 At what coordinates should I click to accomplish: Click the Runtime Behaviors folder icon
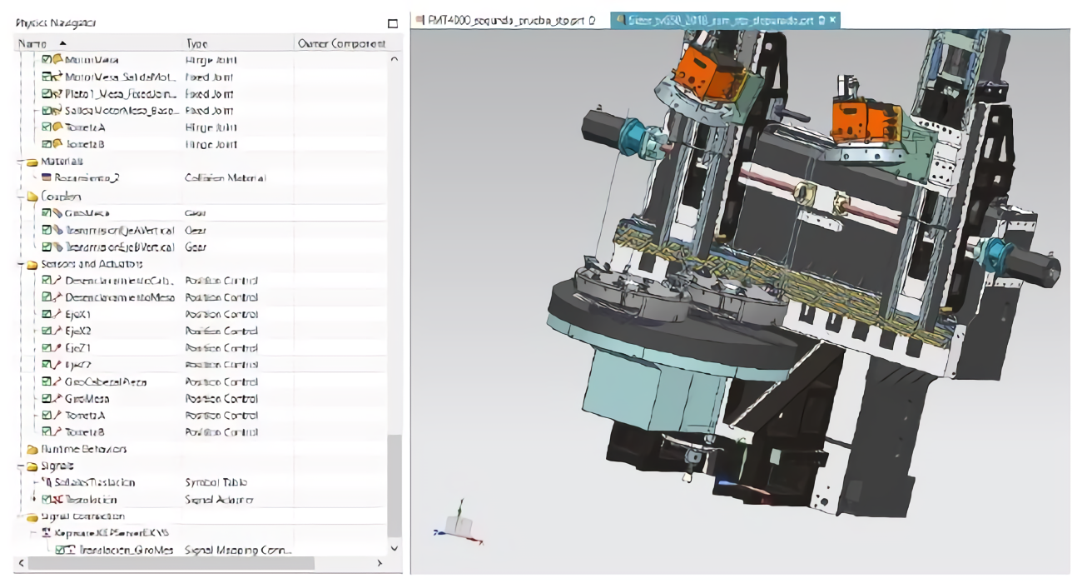click(32, 450)
